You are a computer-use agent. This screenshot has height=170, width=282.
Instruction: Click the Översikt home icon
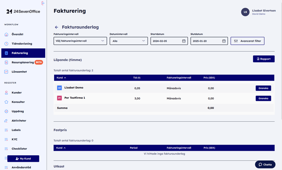[x=6, y=34]
